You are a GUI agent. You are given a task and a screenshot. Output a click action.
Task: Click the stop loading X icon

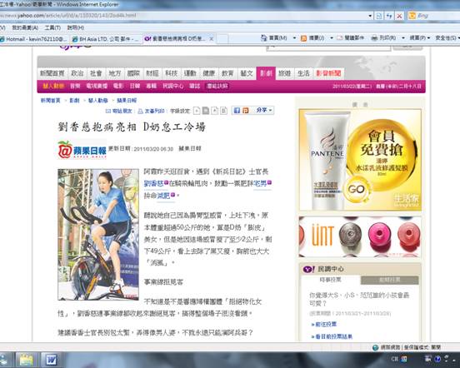[399, 16]
